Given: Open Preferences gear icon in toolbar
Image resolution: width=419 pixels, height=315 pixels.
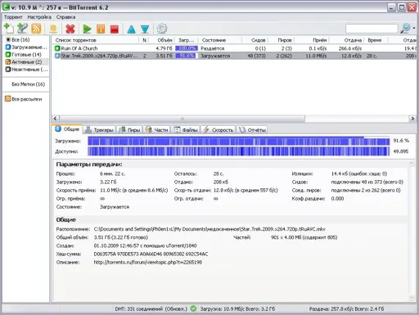Looking at the screenshot, I should click(x=162, y=29).
